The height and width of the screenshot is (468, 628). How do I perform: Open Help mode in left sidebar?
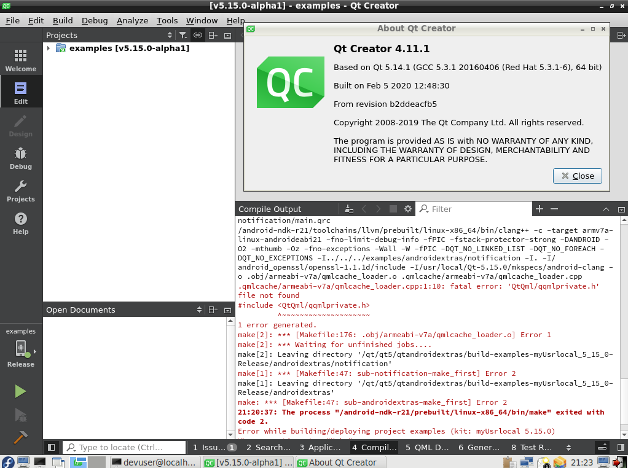(x=21, y=223)
